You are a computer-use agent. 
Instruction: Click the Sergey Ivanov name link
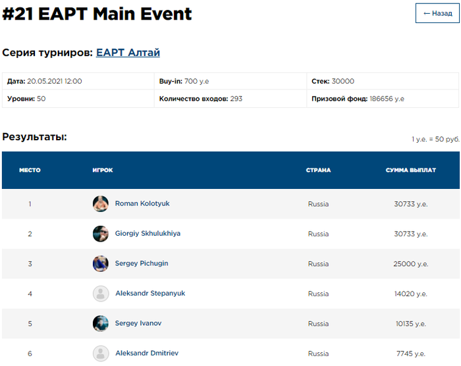tap(138, 324)
